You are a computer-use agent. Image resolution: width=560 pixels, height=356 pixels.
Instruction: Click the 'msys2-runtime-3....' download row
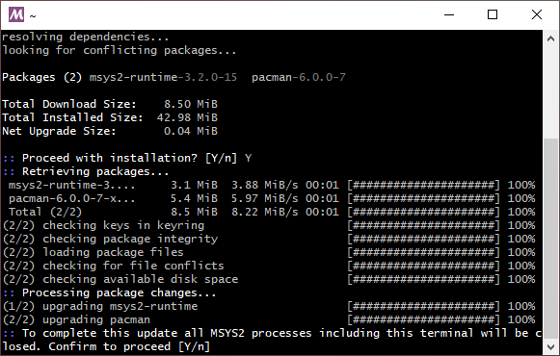[272, 185]
